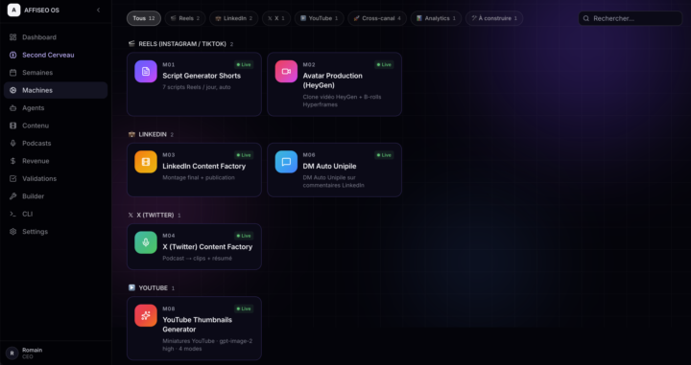
Task: Click the Live badge on M04
Action: 244,236
